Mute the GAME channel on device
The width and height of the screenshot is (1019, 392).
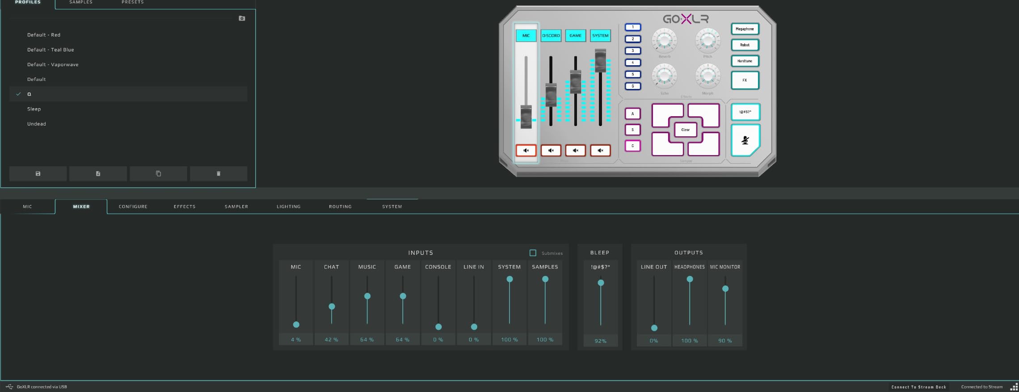point(576,151)
